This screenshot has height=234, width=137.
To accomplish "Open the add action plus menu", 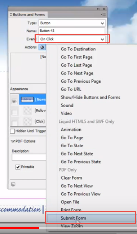I will (x=42, y=47).
